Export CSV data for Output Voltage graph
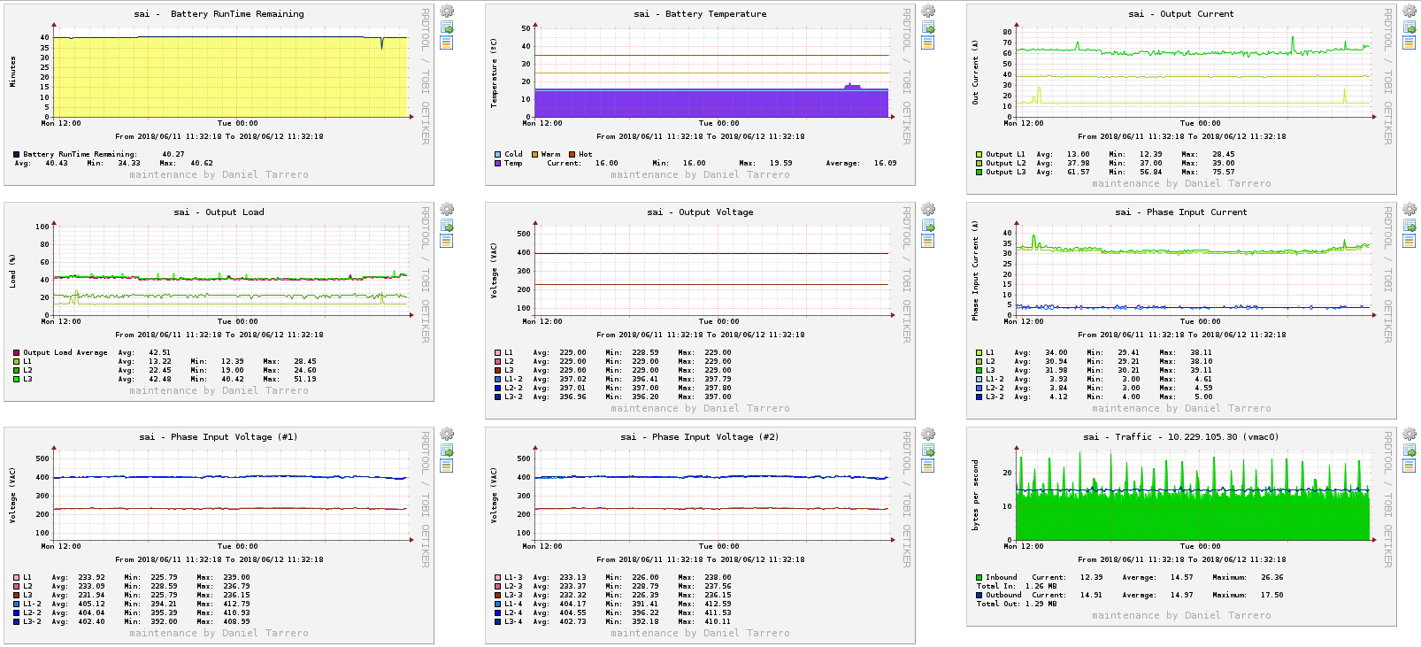The image size is (1421, 647). pos(928,226)
